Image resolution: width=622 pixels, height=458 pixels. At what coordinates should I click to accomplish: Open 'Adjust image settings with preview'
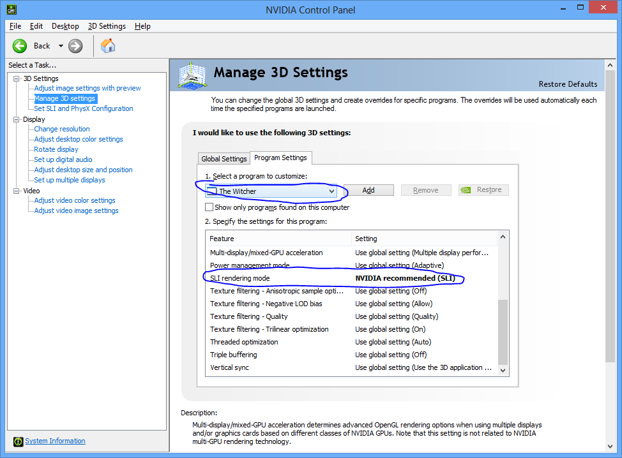point(87,88)
